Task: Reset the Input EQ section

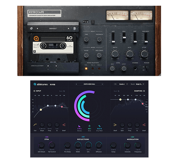Action: [x=62, y=91]
